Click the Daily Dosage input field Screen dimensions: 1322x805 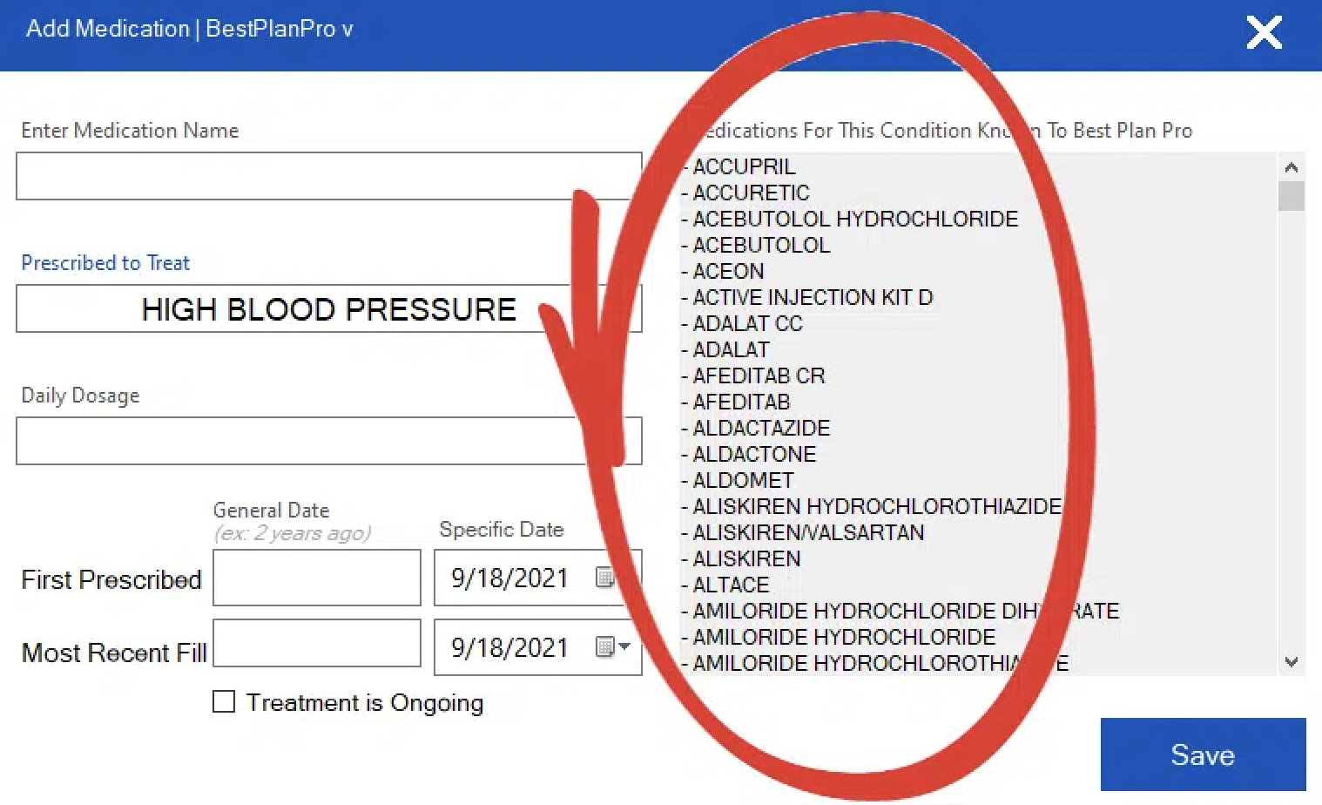tap(328, 441)
